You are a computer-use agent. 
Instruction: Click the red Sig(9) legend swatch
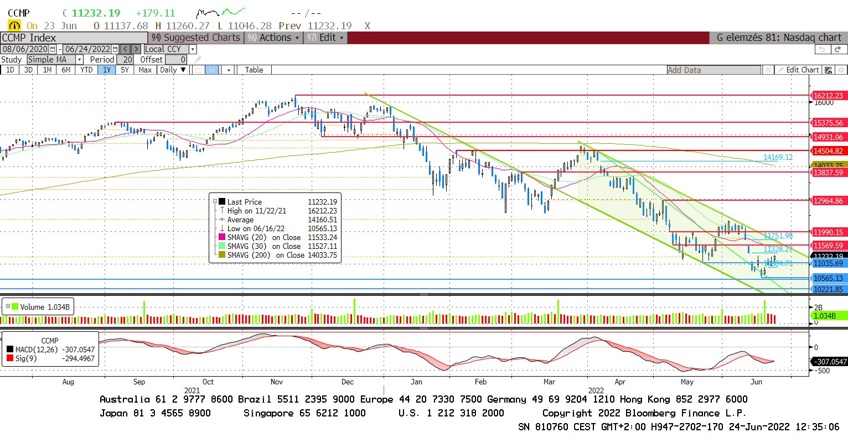(10, 358)
